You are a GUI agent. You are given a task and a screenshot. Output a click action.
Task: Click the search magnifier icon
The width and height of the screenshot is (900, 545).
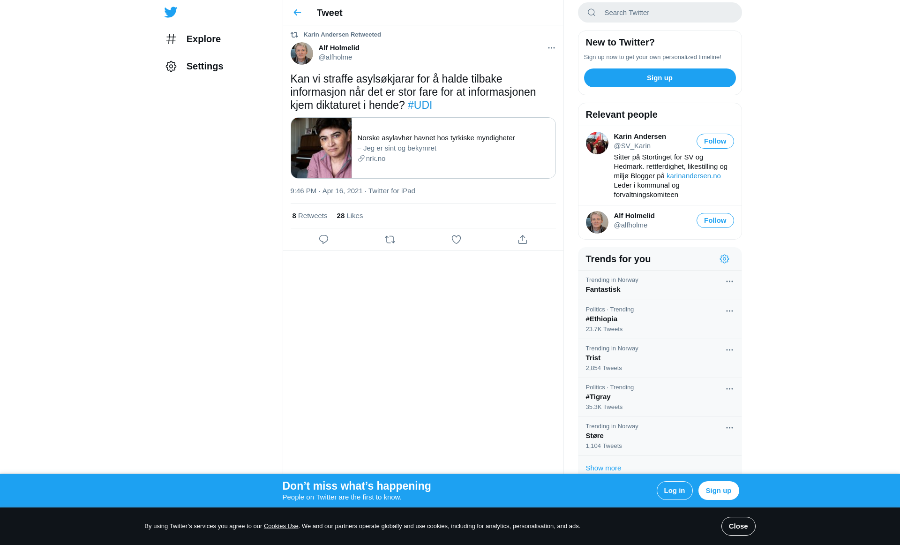592,13
